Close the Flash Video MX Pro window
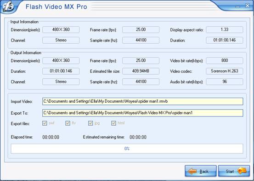Screen dimensions: 254x181 click(248, 6)
